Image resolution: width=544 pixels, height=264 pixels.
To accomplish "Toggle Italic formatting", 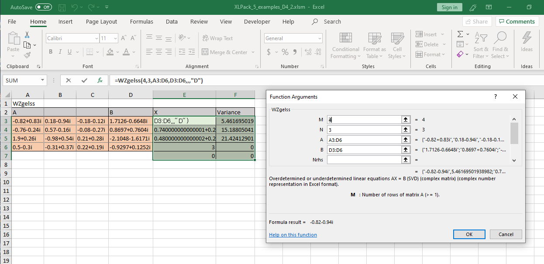I will (60, 52).
